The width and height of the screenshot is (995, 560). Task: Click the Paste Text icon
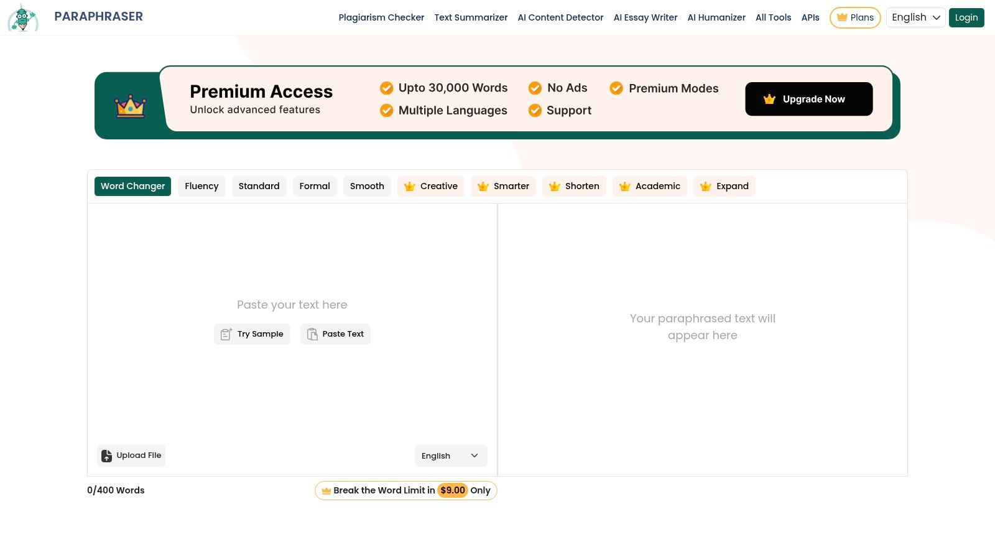pyautogui.click(x=312, y=334)
